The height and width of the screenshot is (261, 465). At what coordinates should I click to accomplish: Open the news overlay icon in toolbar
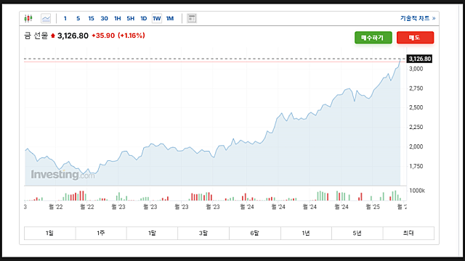[192, 18]
